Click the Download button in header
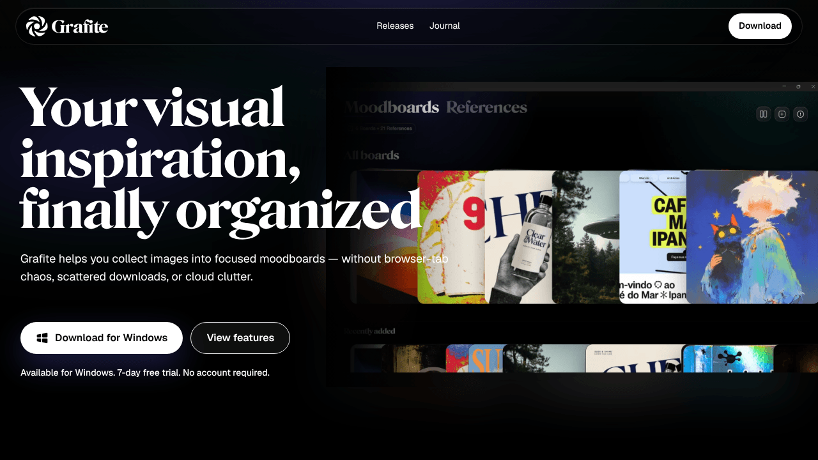 pos(760,26)
